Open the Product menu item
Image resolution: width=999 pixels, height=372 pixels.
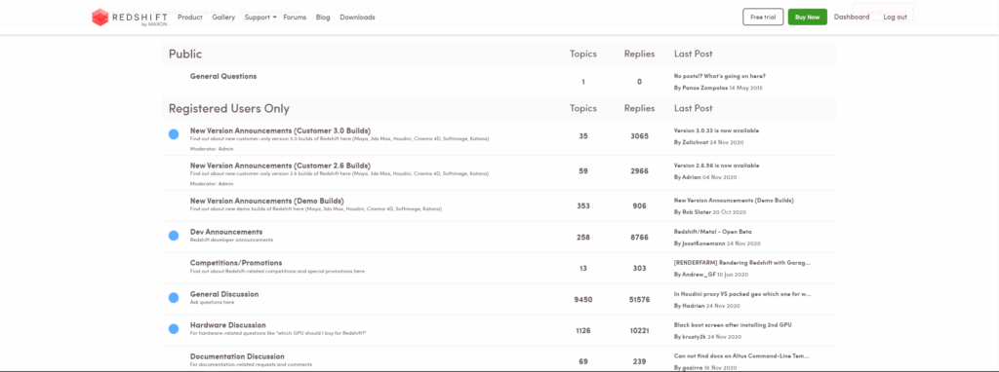click(x=190, y=18)
